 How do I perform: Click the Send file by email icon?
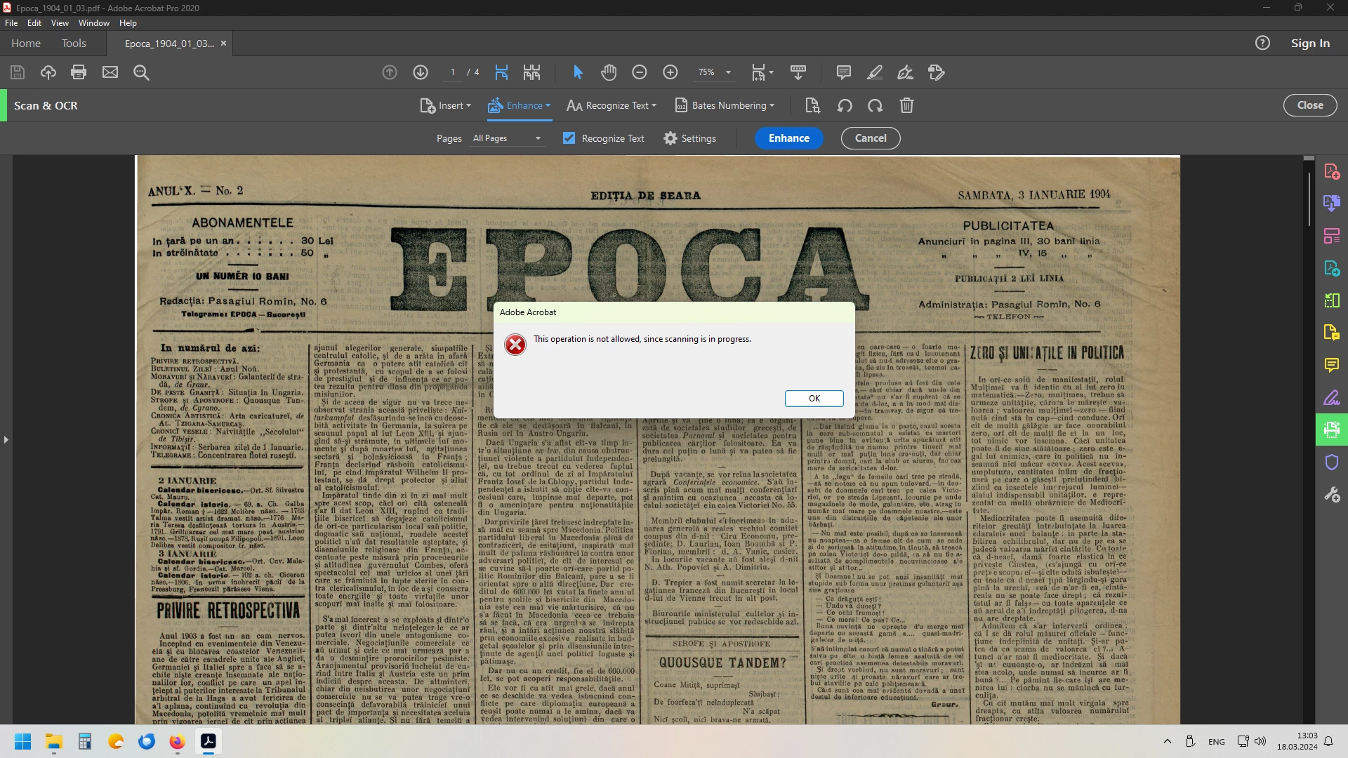[110, 72]
